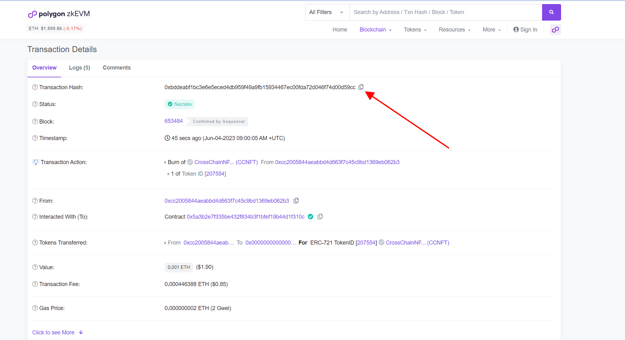Viewport: 625px width, 340px height.
Task: Switch to the Logs (5) tab
Action: pyautogui.click(x=79, y=68)
